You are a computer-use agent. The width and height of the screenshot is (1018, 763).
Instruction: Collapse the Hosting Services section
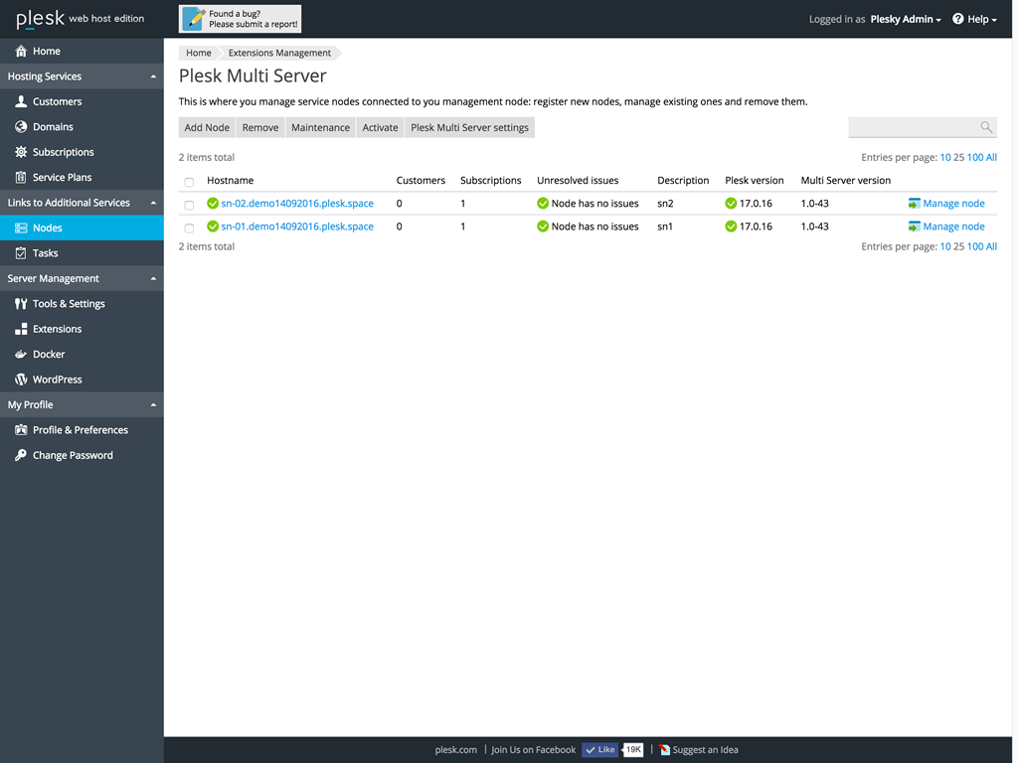coord(153,76)
